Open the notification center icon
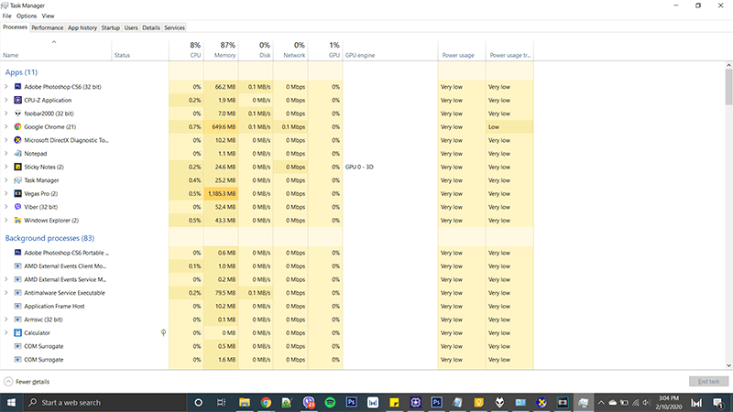This screenshot has width=733, height=412. coord(718,403)
